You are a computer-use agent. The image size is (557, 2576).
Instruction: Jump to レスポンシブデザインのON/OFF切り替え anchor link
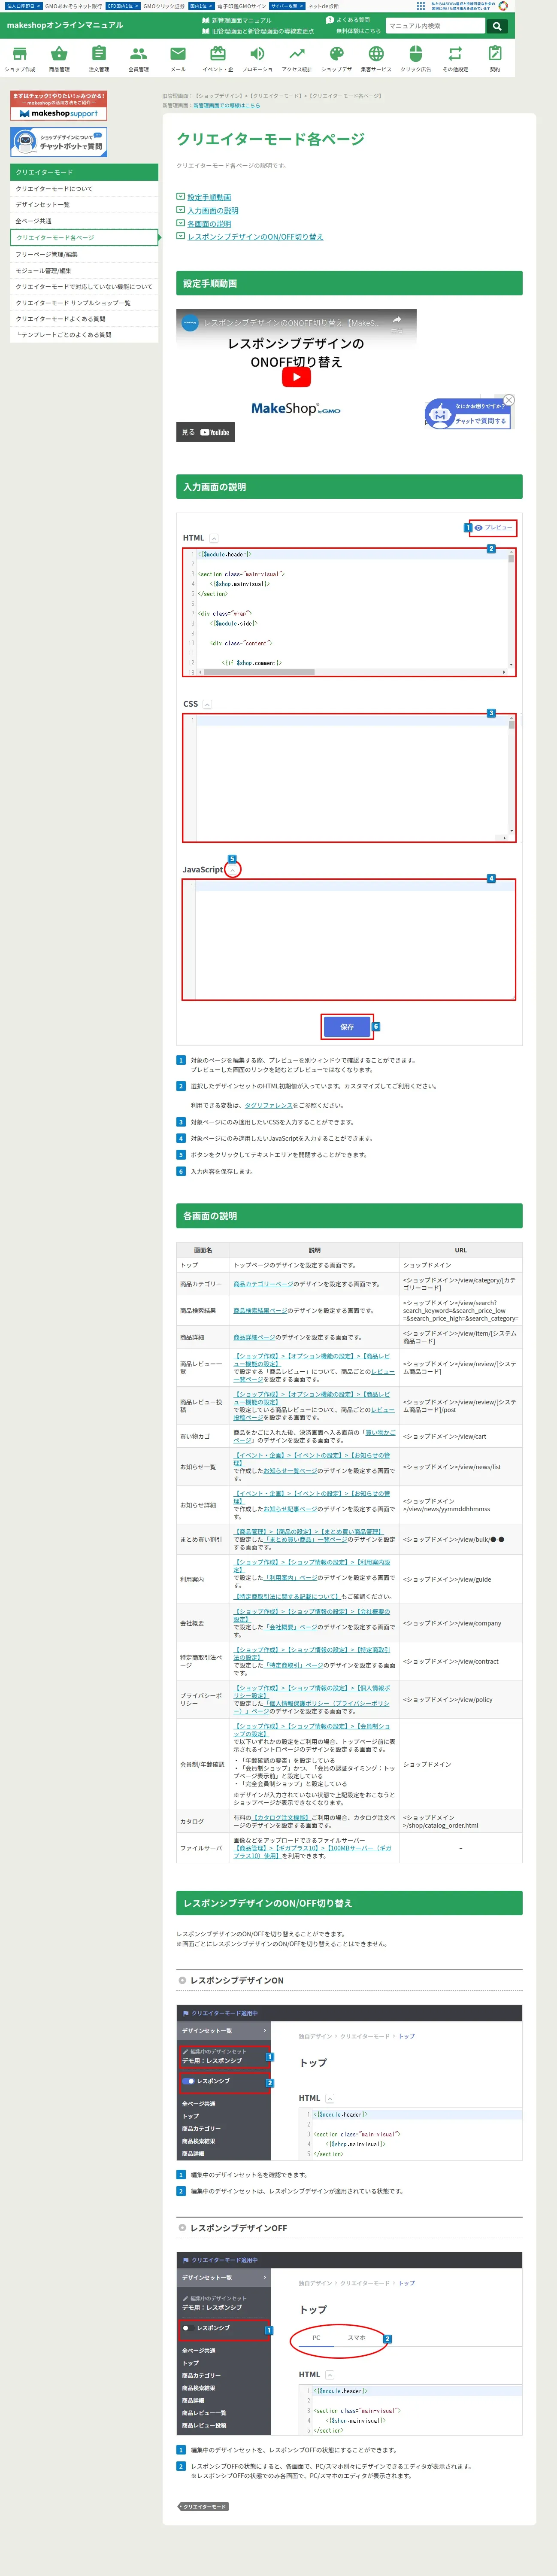click(255, 237)
